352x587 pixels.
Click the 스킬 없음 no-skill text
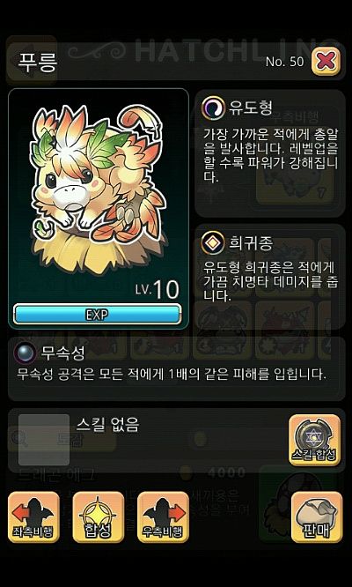pos(107,424)
